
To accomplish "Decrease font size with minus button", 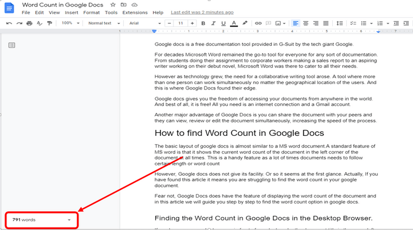I will pos(169,24).
